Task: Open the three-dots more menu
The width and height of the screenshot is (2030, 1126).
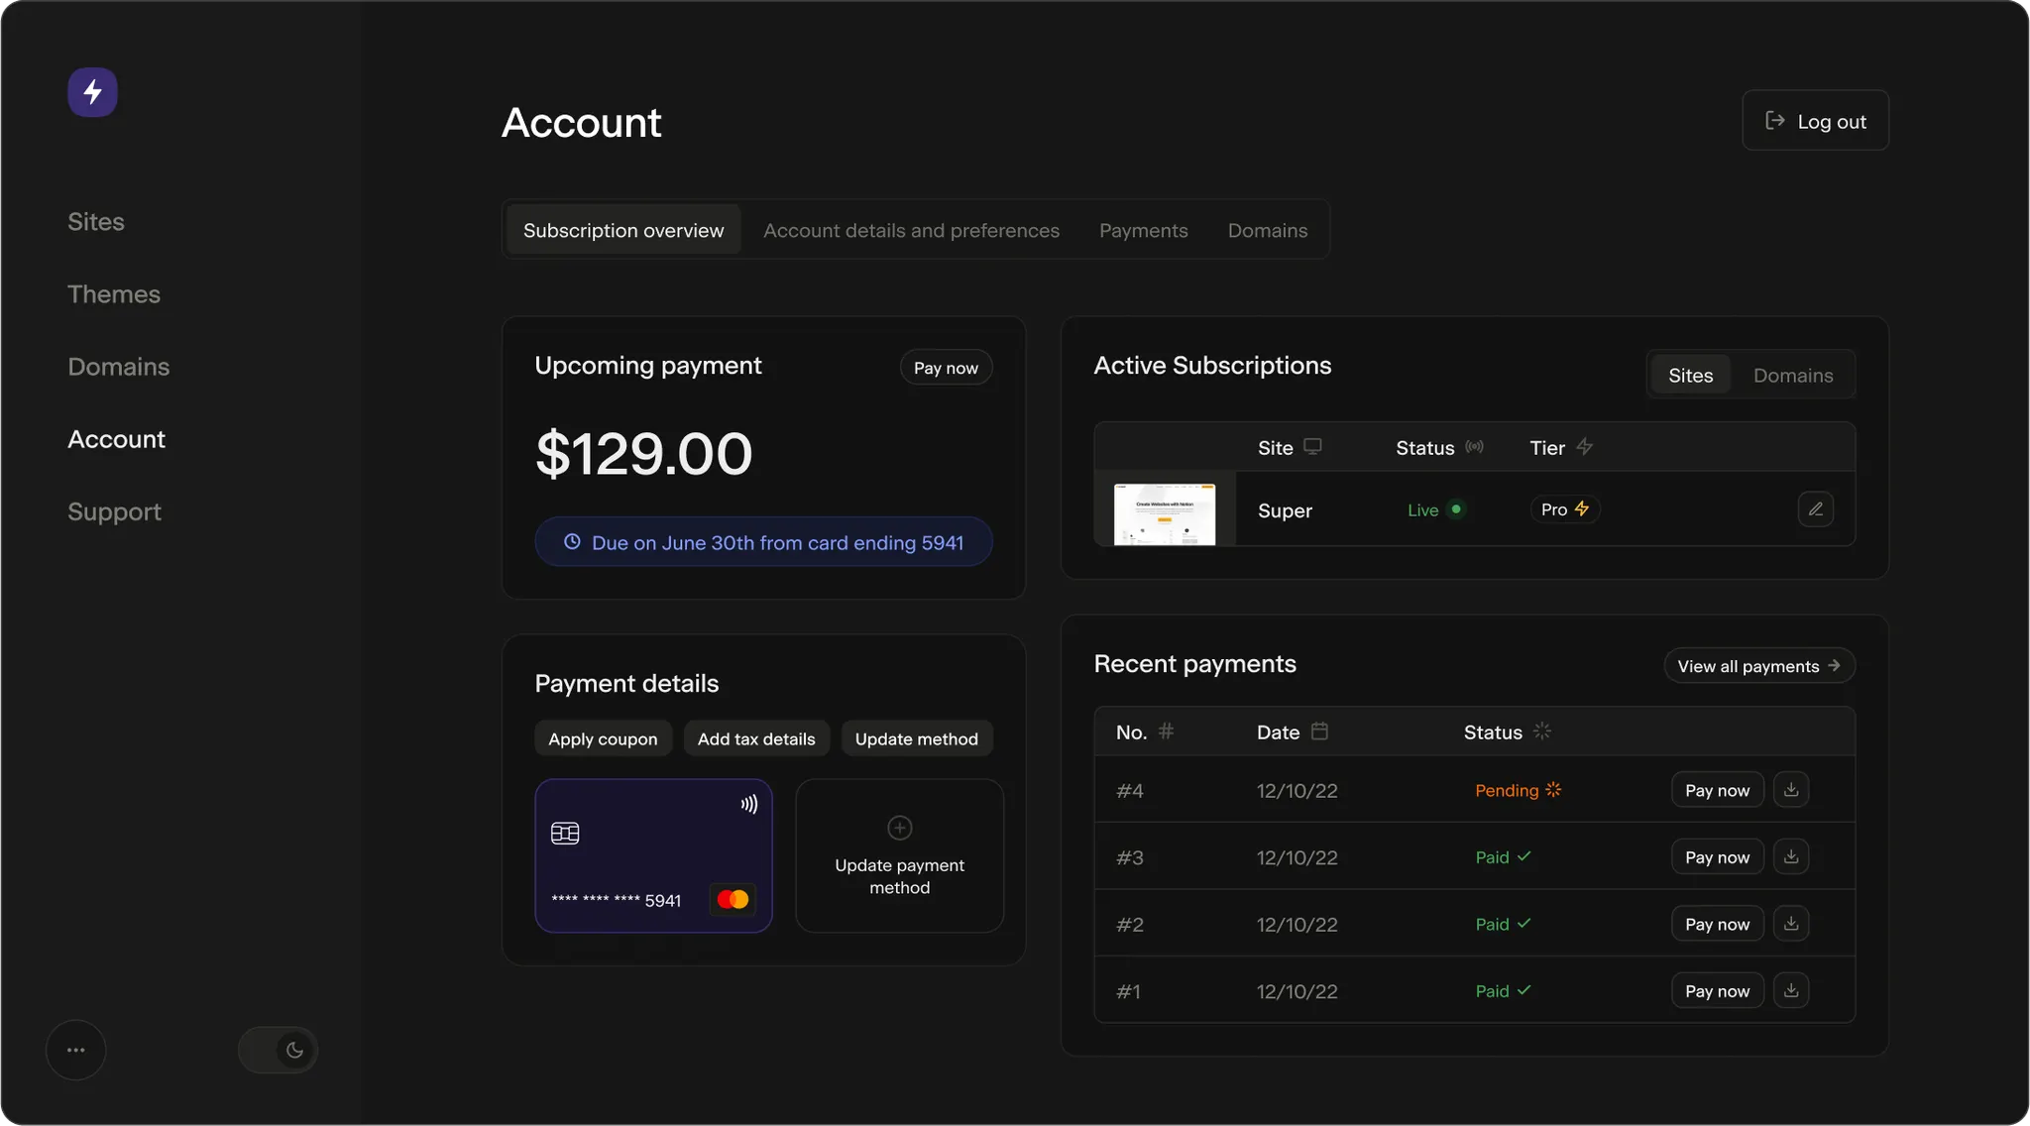Action: (x=76, y=1050)
